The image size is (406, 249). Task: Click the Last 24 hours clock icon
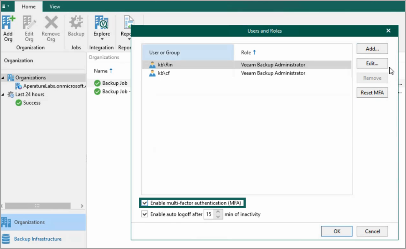tap(11, 94)
